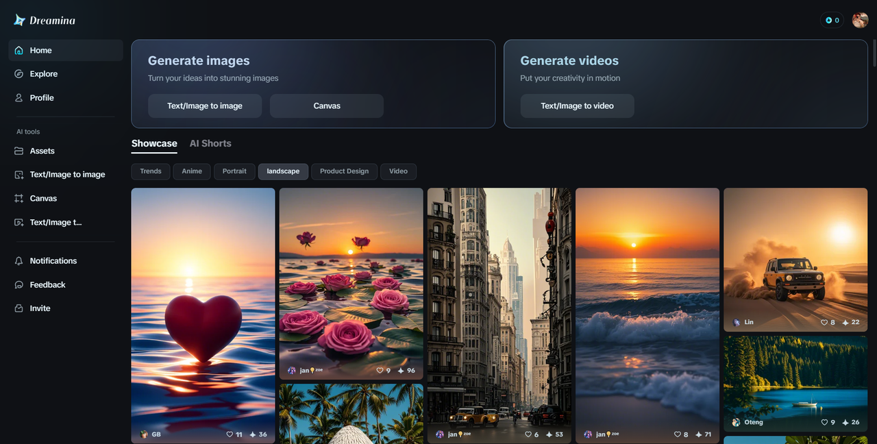This screenshot has height=444, width=877.
Task: Select the Portrait filter chip
Action: (234, 171)
